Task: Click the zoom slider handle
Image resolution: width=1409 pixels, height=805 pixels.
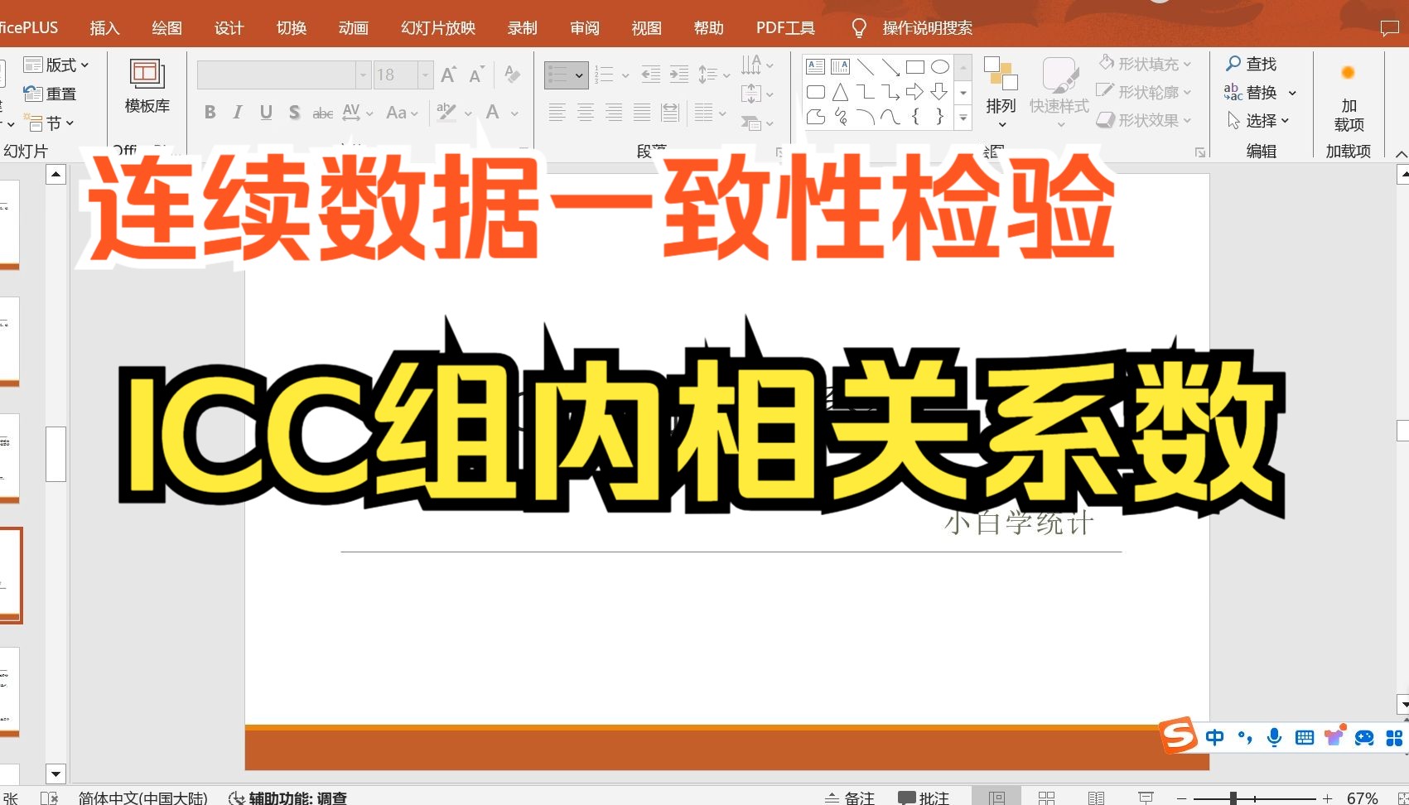Action: 1233,798
